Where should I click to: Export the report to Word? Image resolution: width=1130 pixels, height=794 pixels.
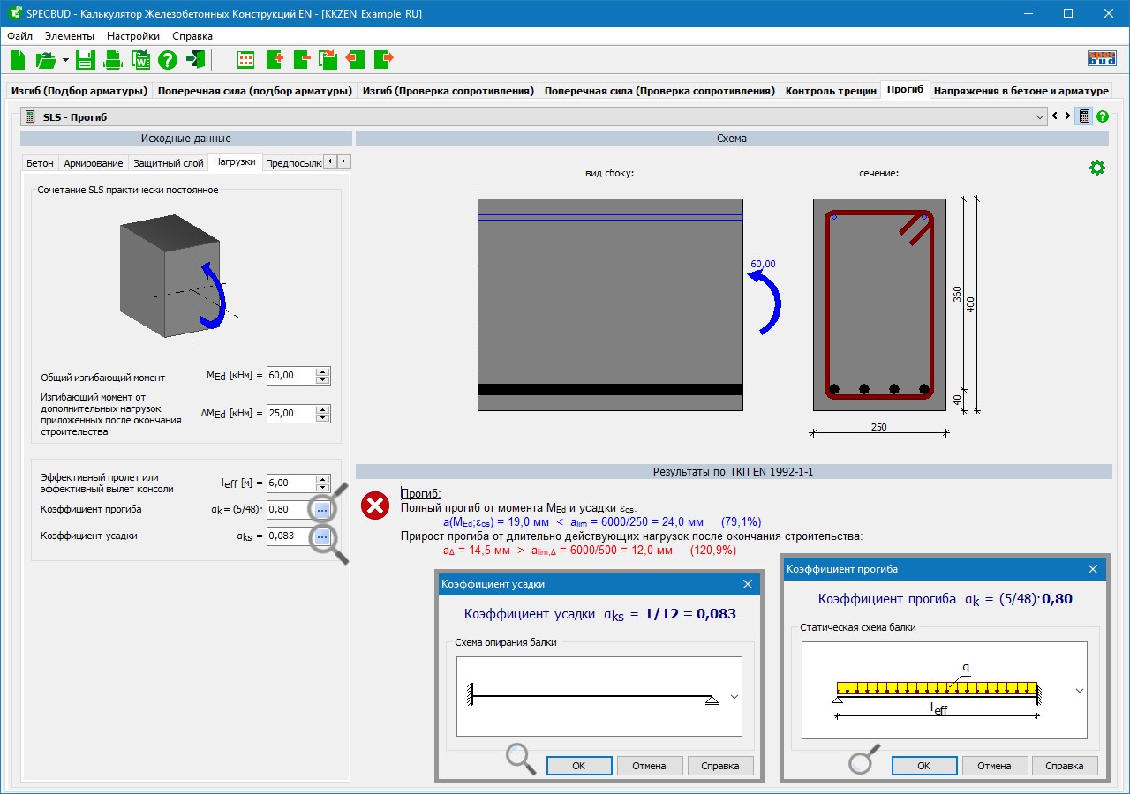(140, 60)
